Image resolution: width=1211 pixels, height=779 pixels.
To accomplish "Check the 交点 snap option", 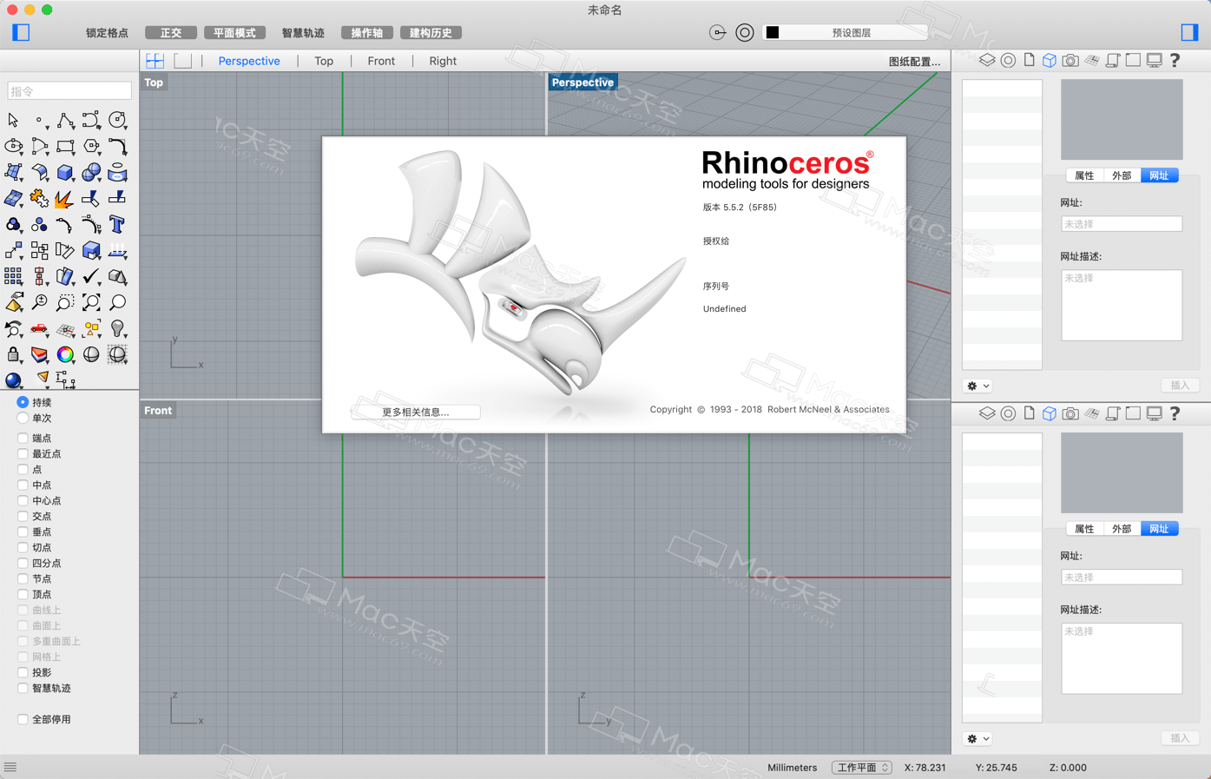I will (x=23, y=517).
